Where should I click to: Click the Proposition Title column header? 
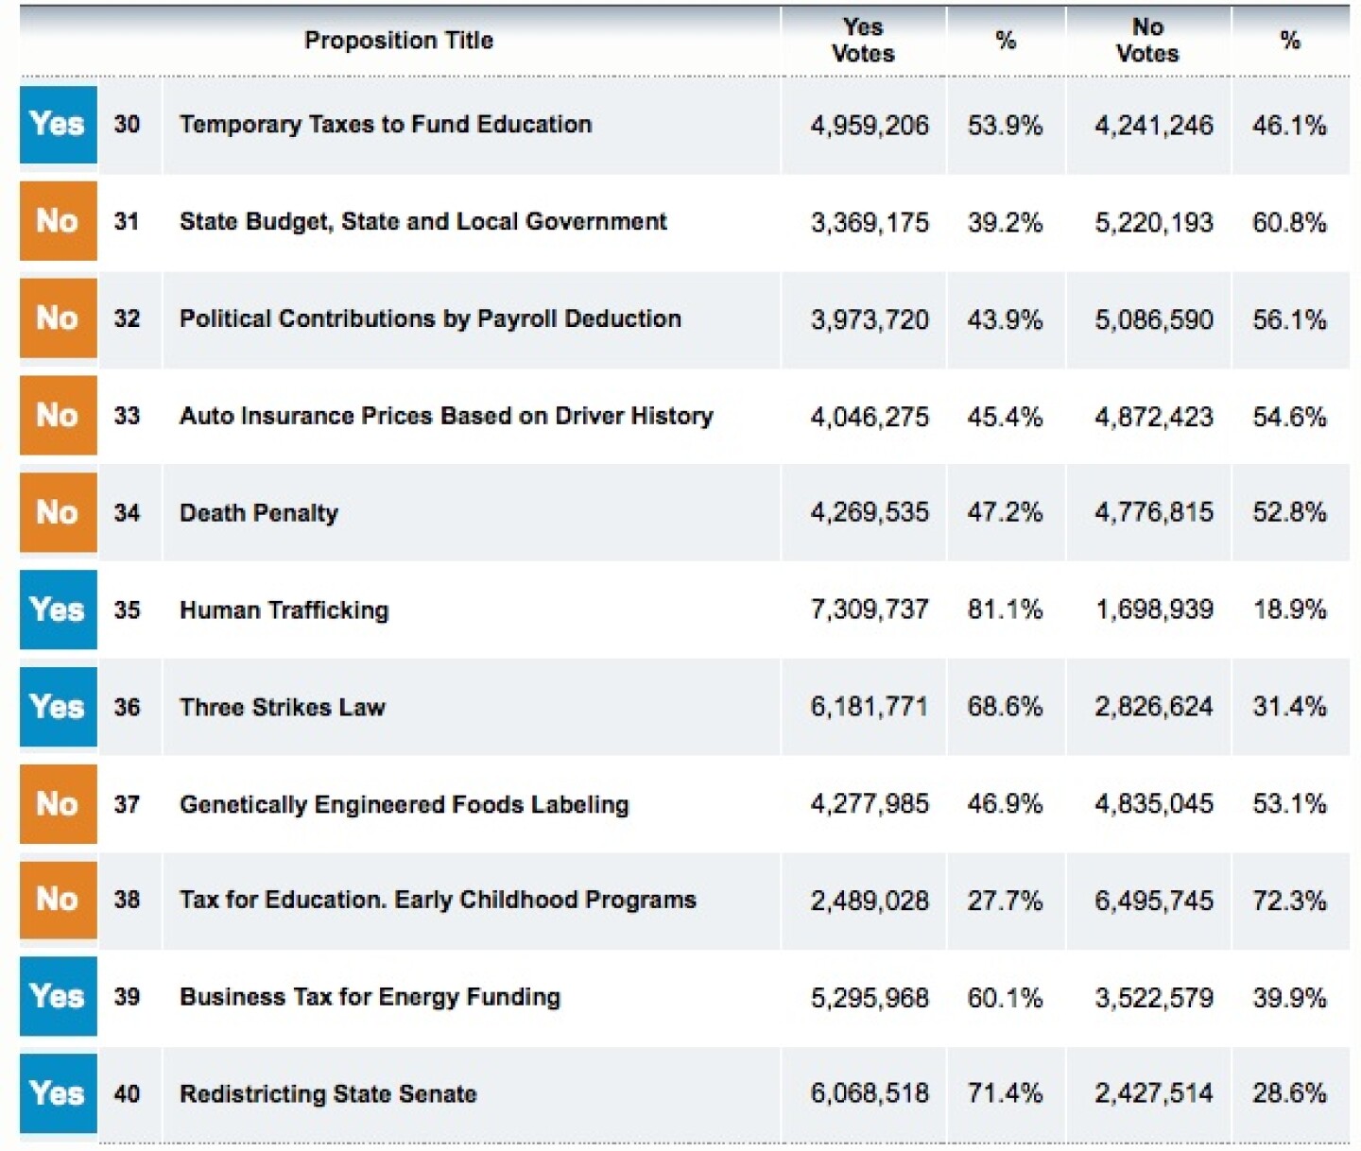click(399, 41)
